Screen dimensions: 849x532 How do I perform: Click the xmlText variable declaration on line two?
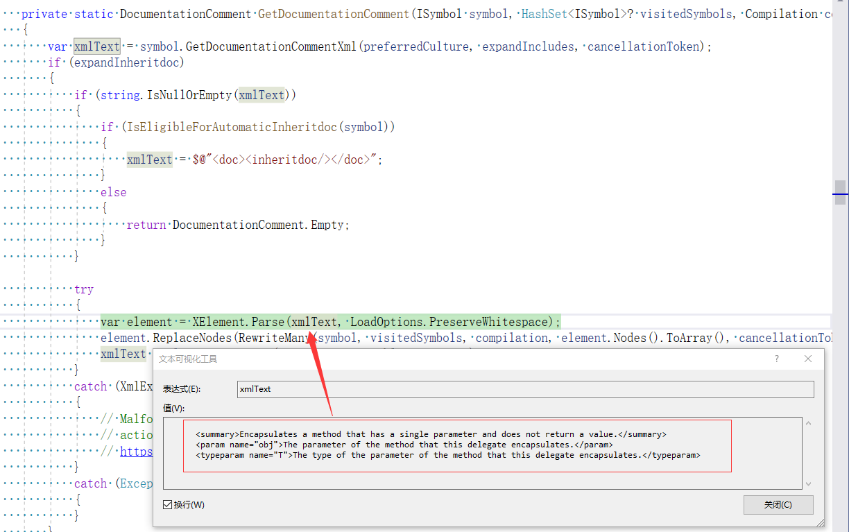click(x=96, y=46)
